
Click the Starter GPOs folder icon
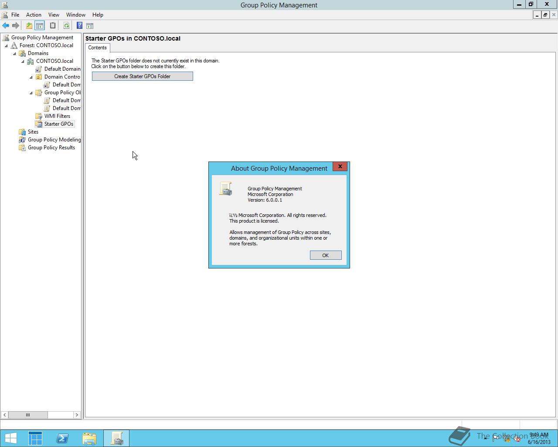(x=39, y=124)
